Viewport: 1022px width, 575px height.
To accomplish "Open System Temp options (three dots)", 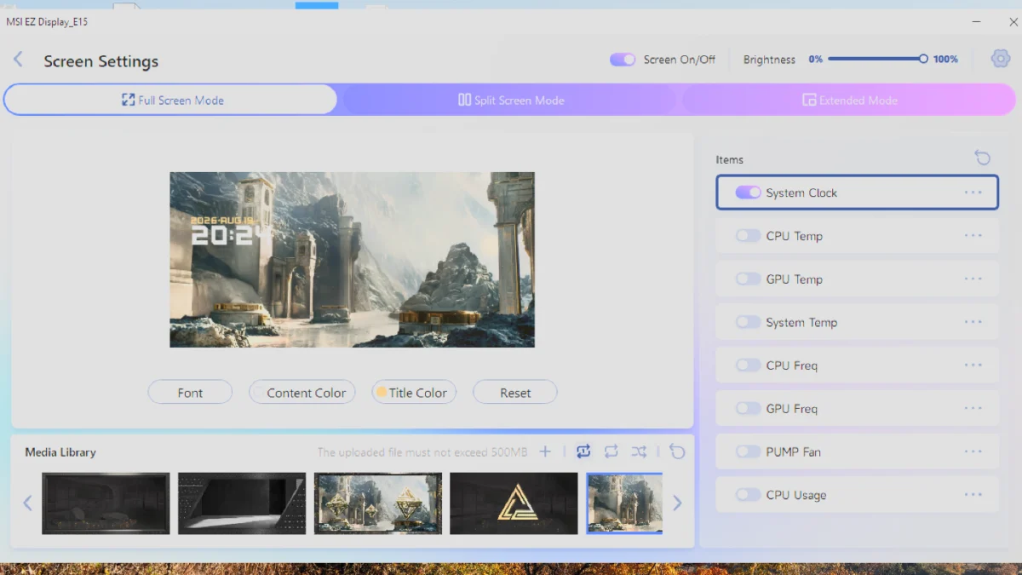I will (973, 322).
